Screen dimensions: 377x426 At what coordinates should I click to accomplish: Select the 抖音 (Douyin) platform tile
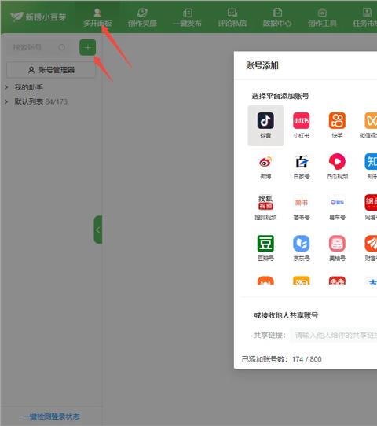[265, 126]
